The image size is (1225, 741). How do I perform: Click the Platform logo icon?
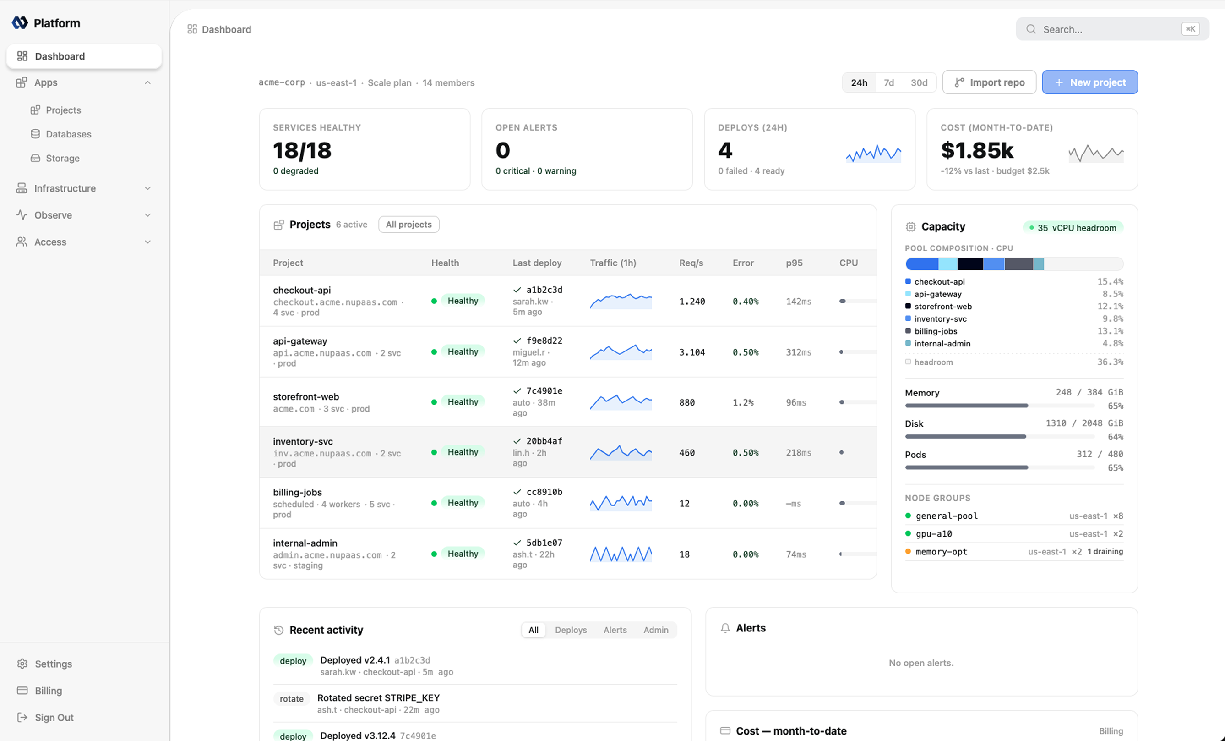coord(19,23)
